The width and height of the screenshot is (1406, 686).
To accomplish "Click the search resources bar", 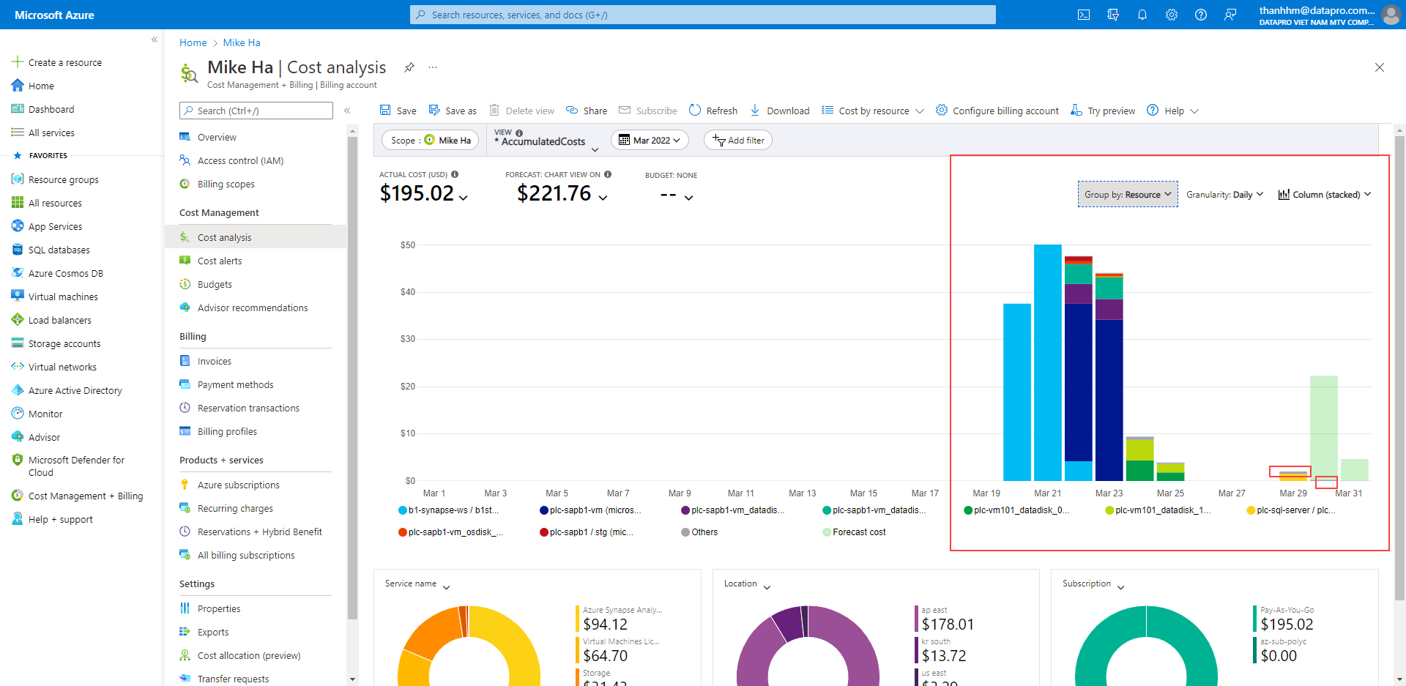I will click(x=702, y=15).
